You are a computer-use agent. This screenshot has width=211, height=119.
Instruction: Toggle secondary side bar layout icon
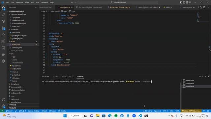(x=187, y=2)
